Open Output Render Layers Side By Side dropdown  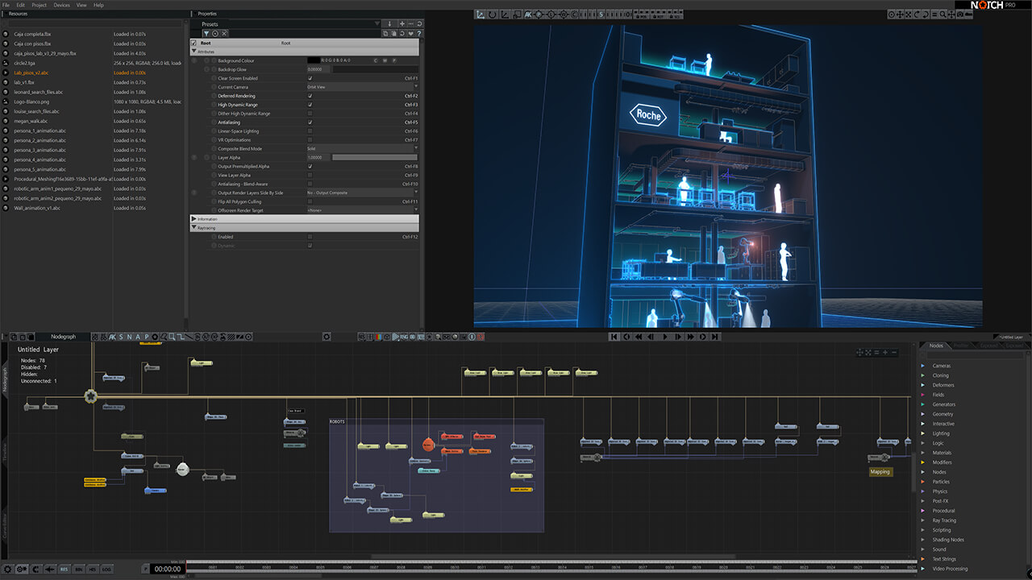coord(362,193)
